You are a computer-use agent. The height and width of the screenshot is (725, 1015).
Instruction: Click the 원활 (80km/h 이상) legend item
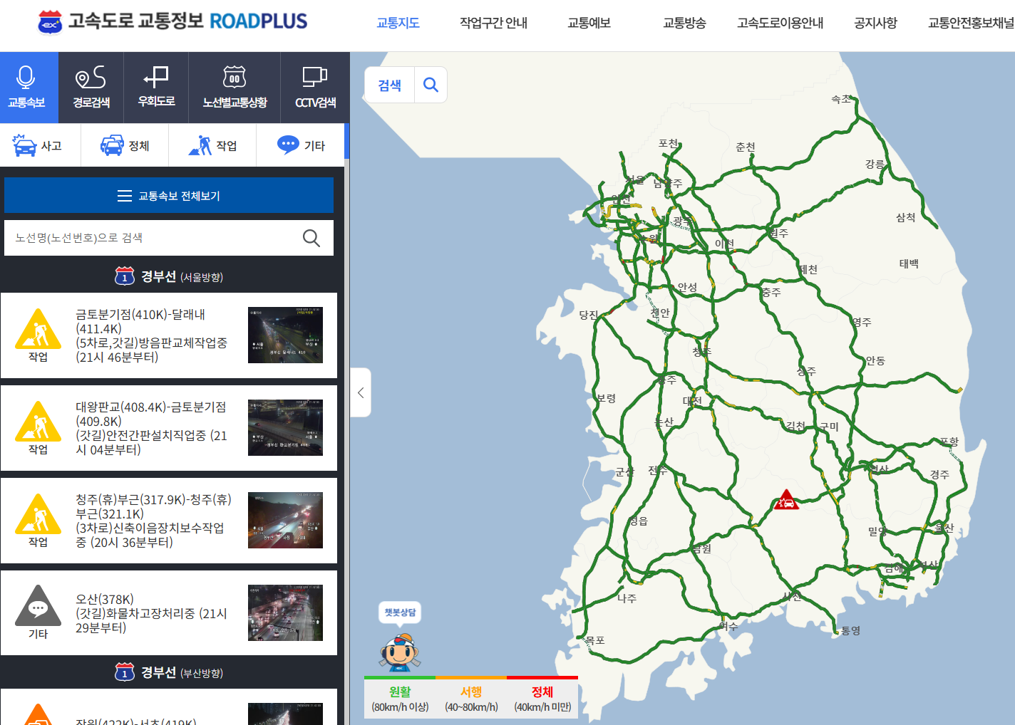(400, 698)
